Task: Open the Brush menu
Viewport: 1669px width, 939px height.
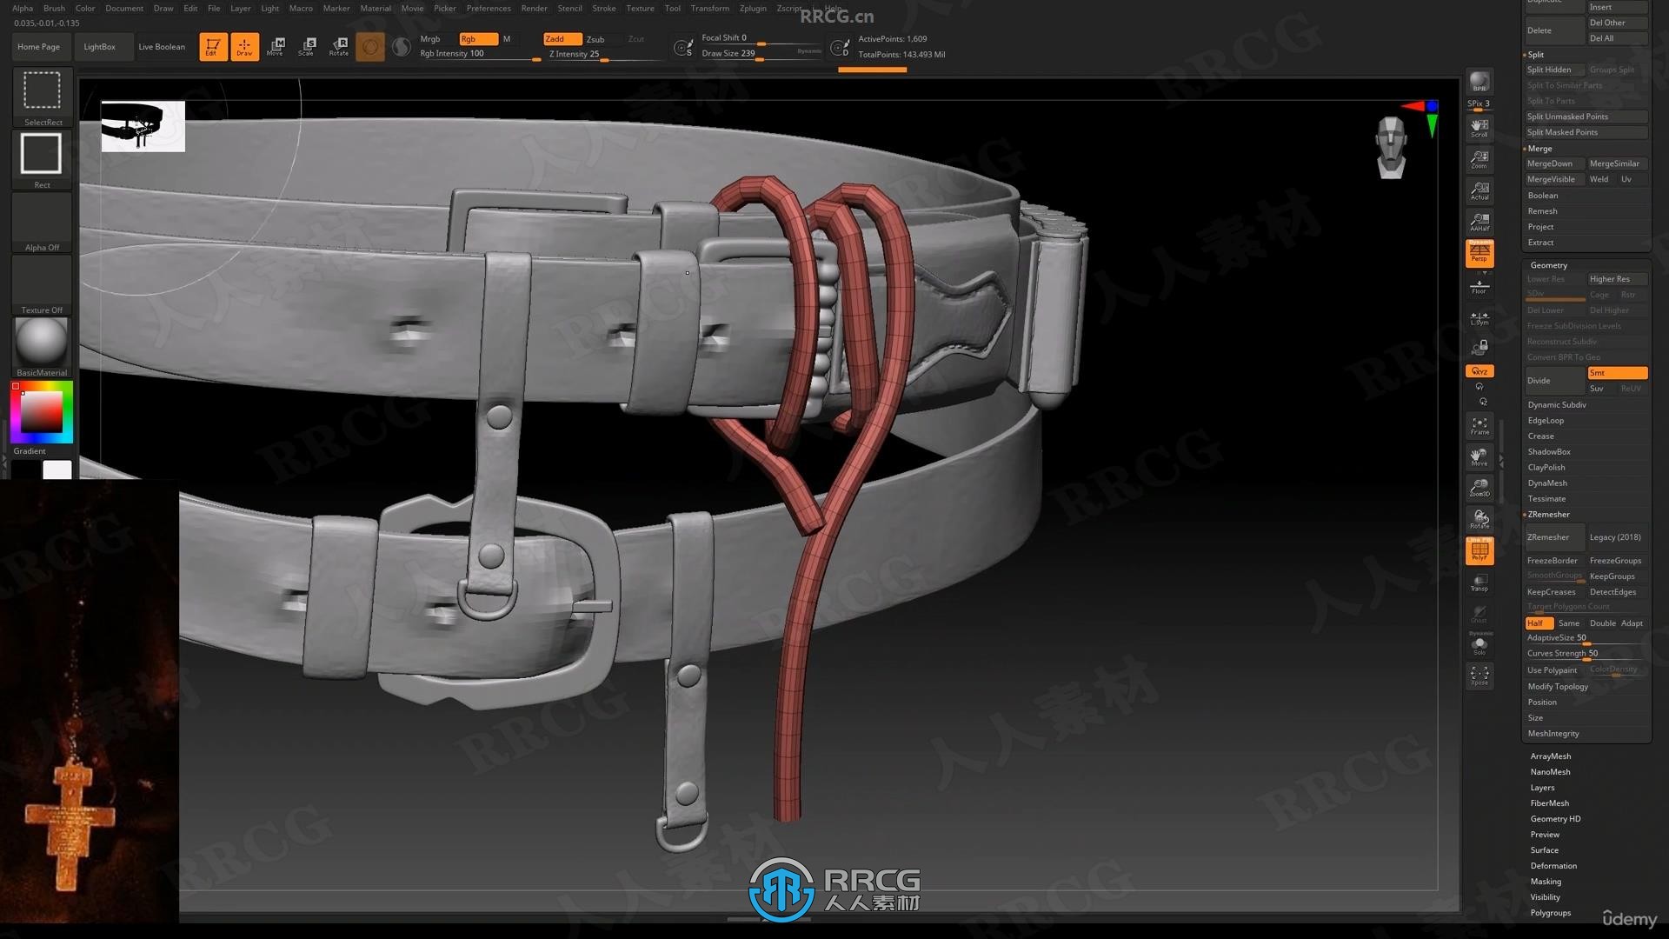Action: (54, 8)
